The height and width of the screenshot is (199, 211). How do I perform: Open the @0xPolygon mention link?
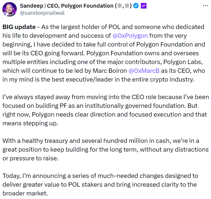130,36
